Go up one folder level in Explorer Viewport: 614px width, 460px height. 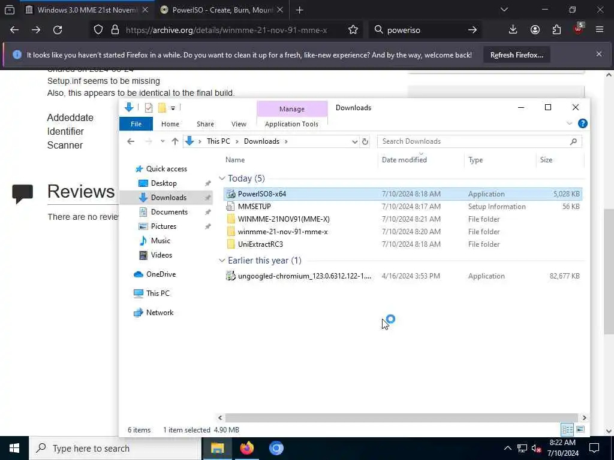click(x=175, y=141)
